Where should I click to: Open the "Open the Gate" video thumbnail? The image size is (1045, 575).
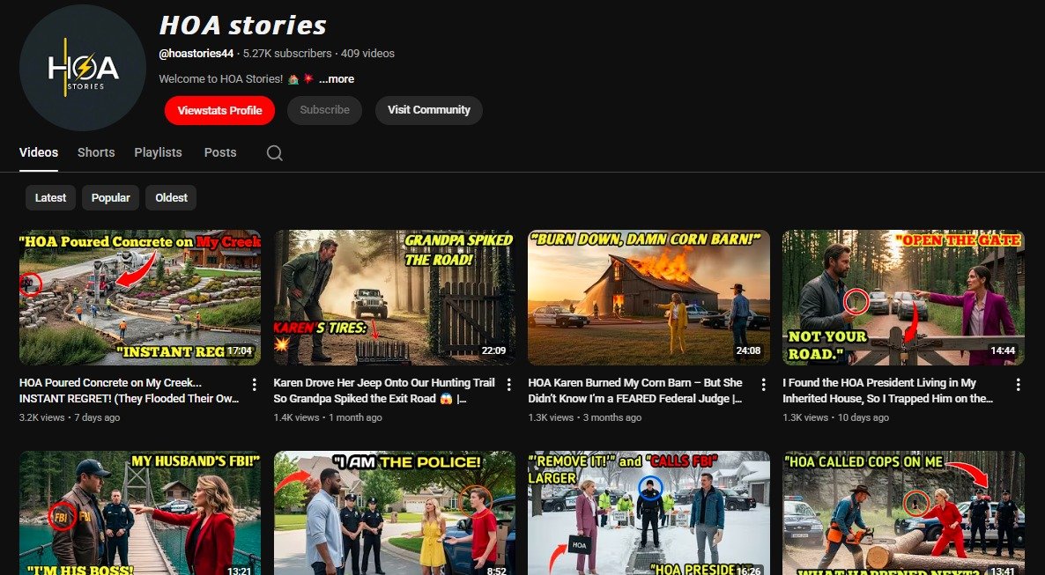coord(903,298)
